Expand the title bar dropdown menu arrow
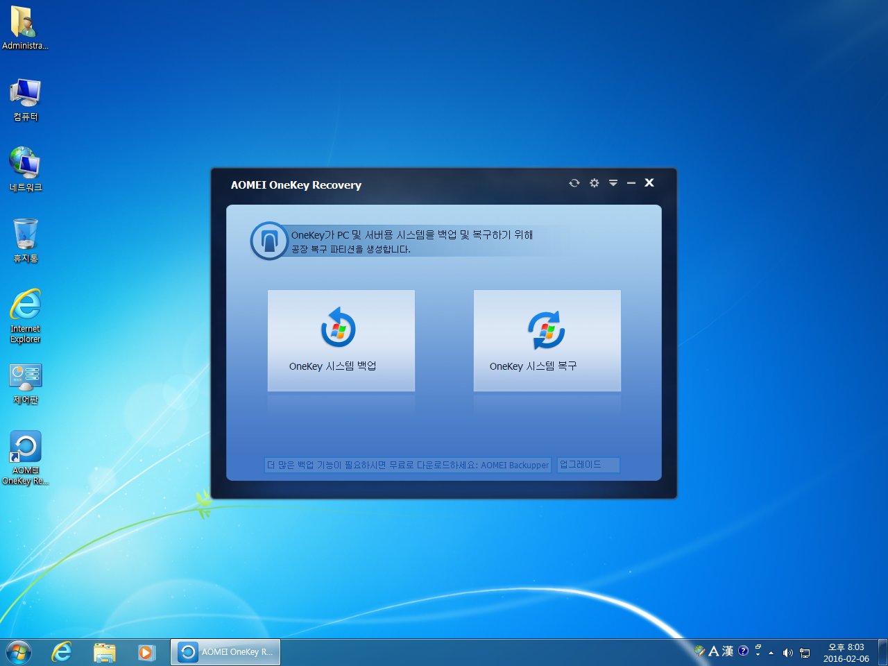This screenshot has height=666, width=888. point(613,183)
